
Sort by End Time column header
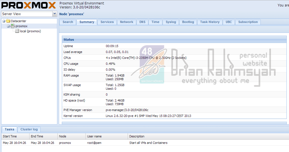[x=43, y=136]
